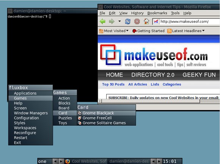The height and width of the screenshot is (164, 220).
Task: Open the Firefox View menu
Action: point(123,13)
